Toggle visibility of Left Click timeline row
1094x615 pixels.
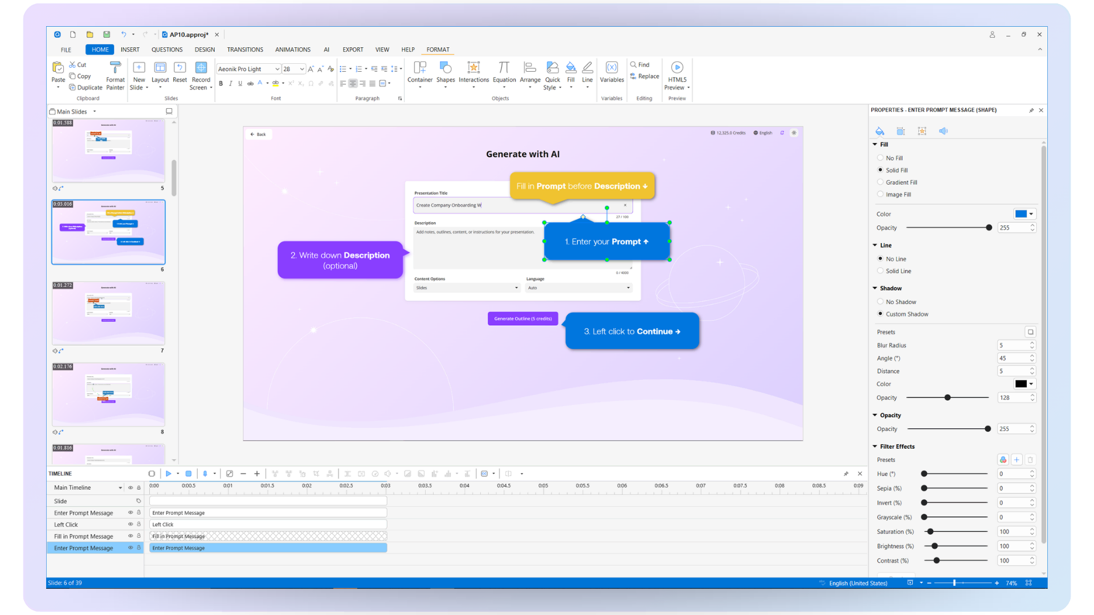coord(130,524)
